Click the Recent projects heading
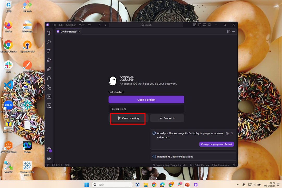Image resolution: width=282 pixels, height=188 pixels. (118, 109)
